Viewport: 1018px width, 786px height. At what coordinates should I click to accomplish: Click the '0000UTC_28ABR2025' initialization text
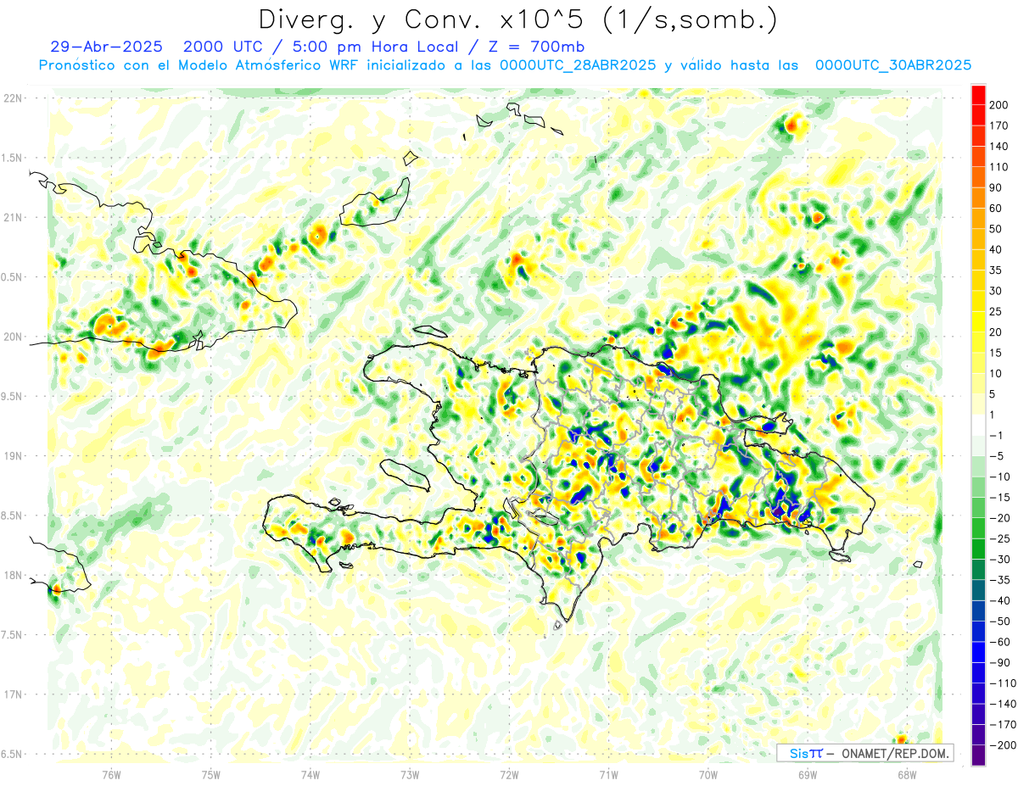coord(577,65)
